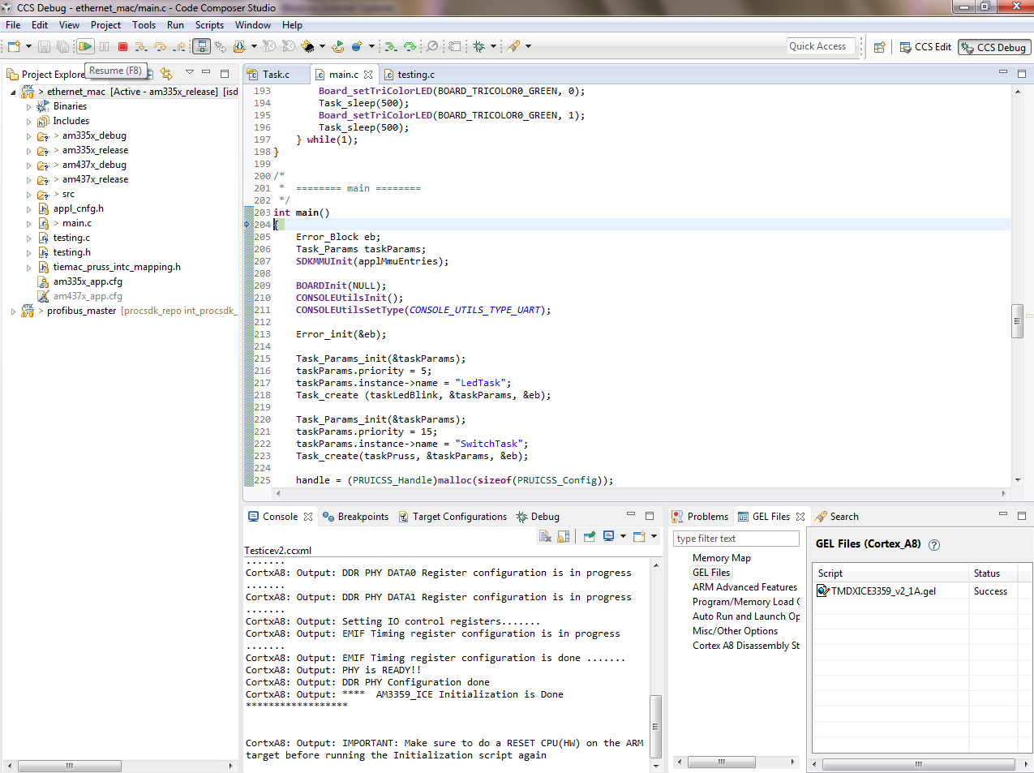The image size is (1034, 773).
Task: Click the Display Selected Console monitor icon
Action: [x=608, y=536]
